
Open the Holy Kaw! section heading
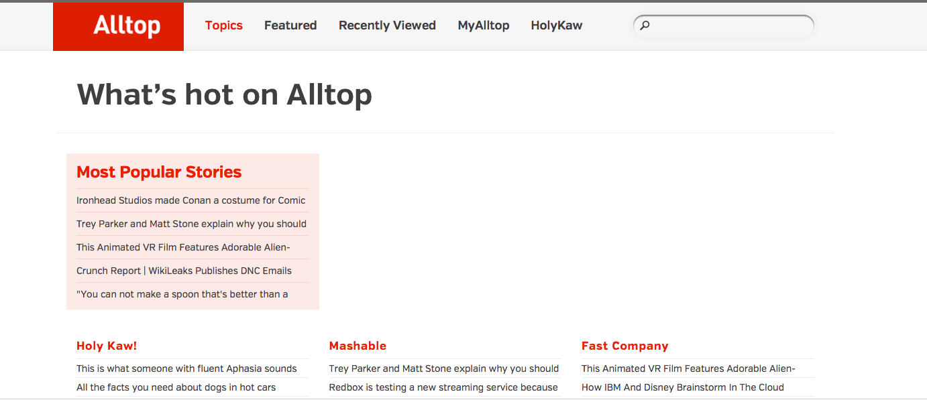click(x=107, y=346)
